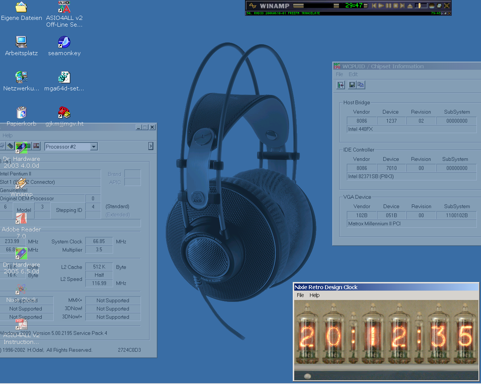Click the Nixie tube clock display
Screen dimensions: 481x384
[x=386, y=335]
